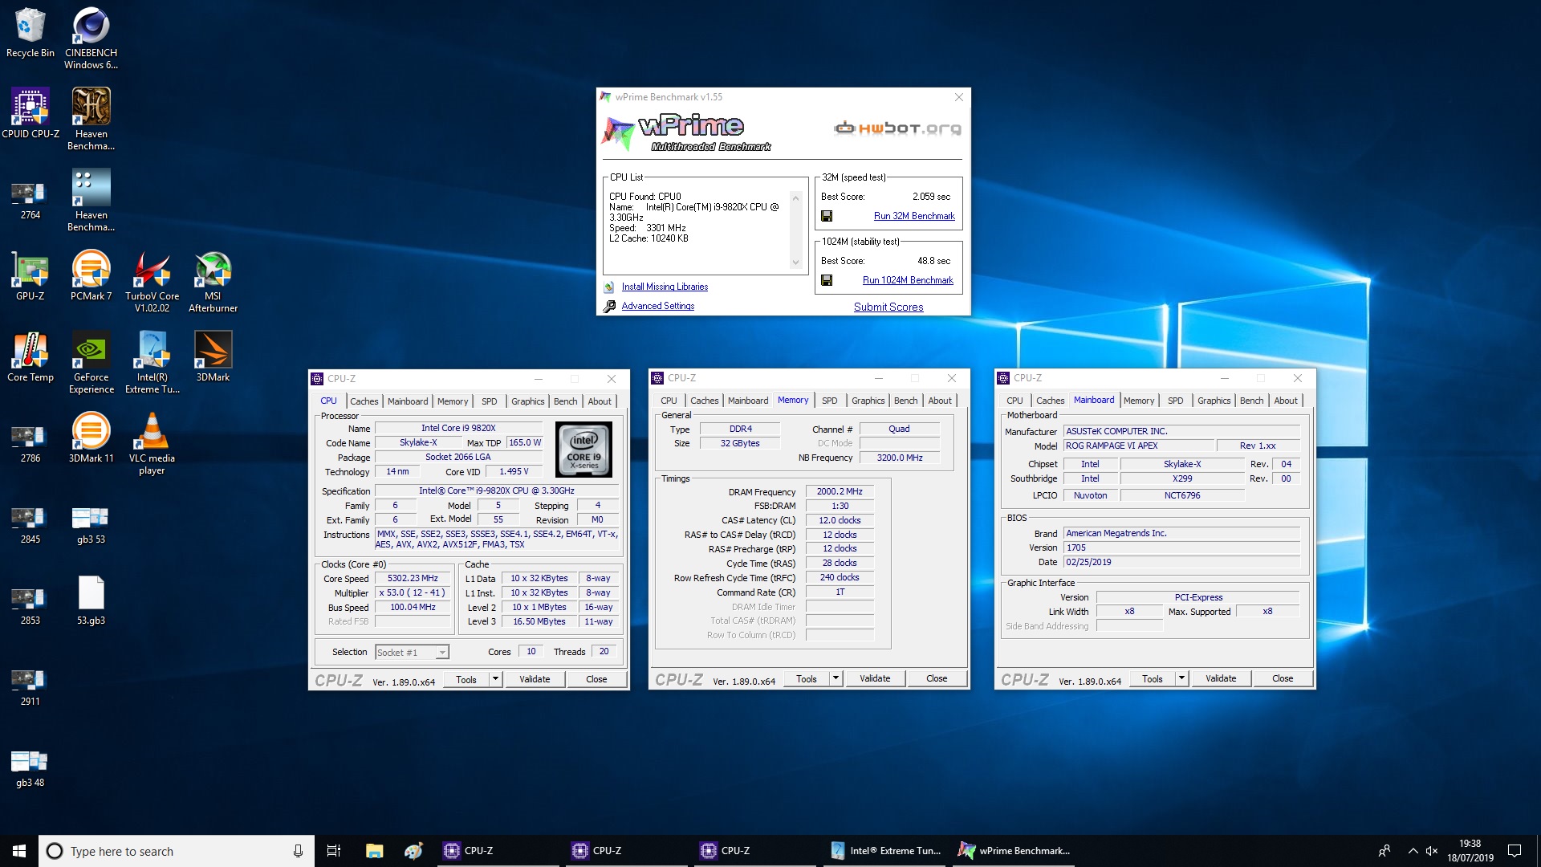Open the Tools dropdown arrow in CPU tab window
The height and width of the screenshot is (867, 1541).
point(495,679)
